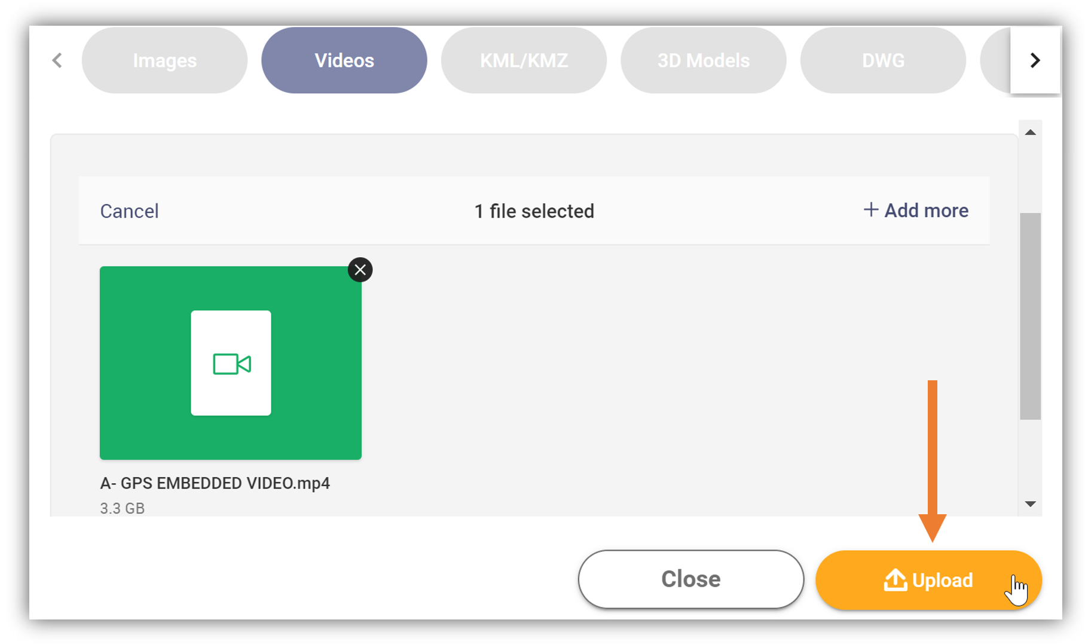Go back to previous tabs with left chevron

click(x=57, y=60)
